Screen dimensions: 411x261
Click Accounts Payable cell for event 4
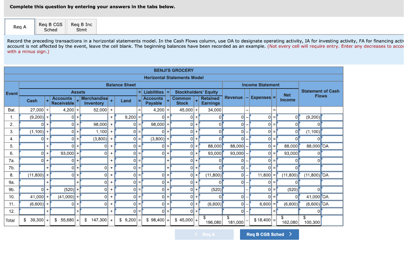[153, 139]
